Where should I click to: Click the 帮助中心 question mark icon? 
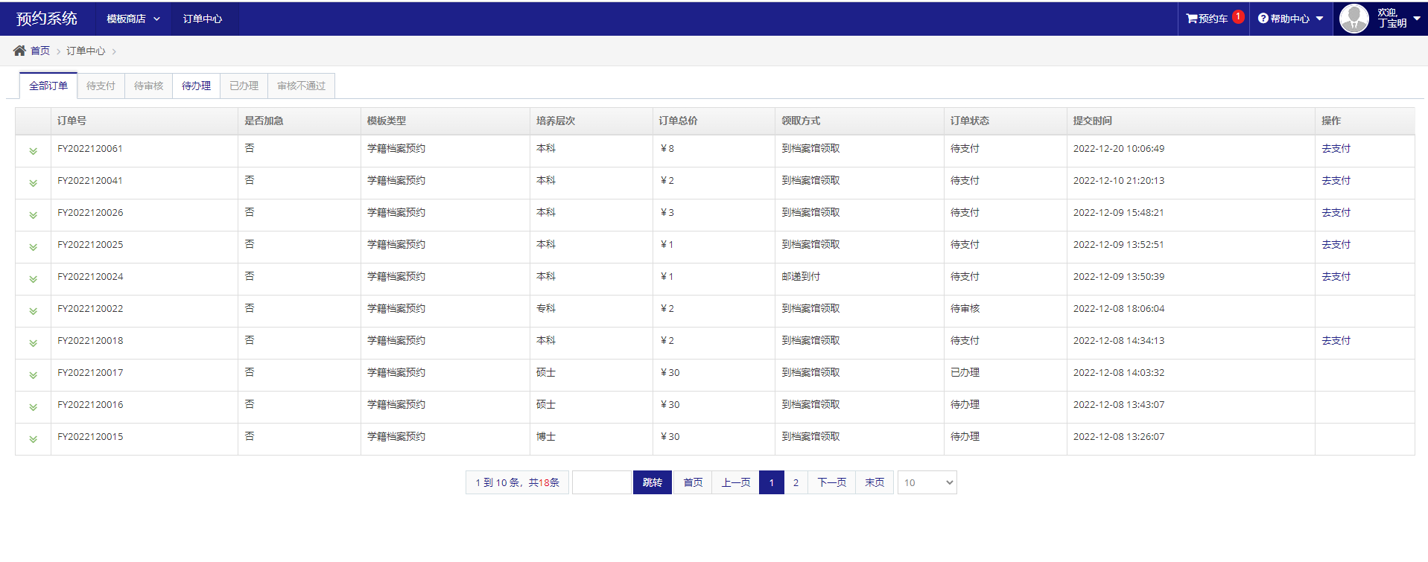click(x=1263, y=19)
